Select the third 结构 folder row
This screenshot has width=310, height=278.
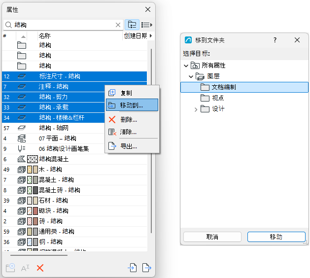(x=74, y=66)
